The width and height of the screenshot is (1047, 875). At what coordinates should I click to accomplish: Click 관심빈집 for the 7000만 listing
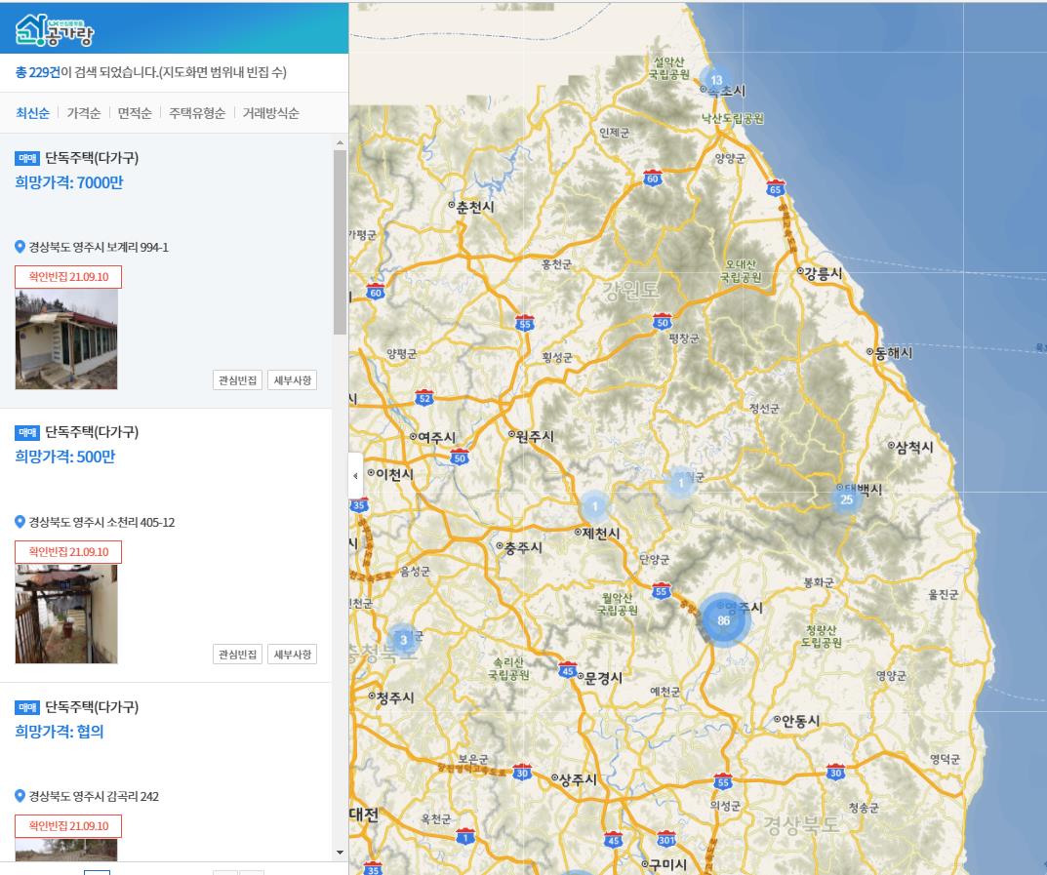point(238,380)
